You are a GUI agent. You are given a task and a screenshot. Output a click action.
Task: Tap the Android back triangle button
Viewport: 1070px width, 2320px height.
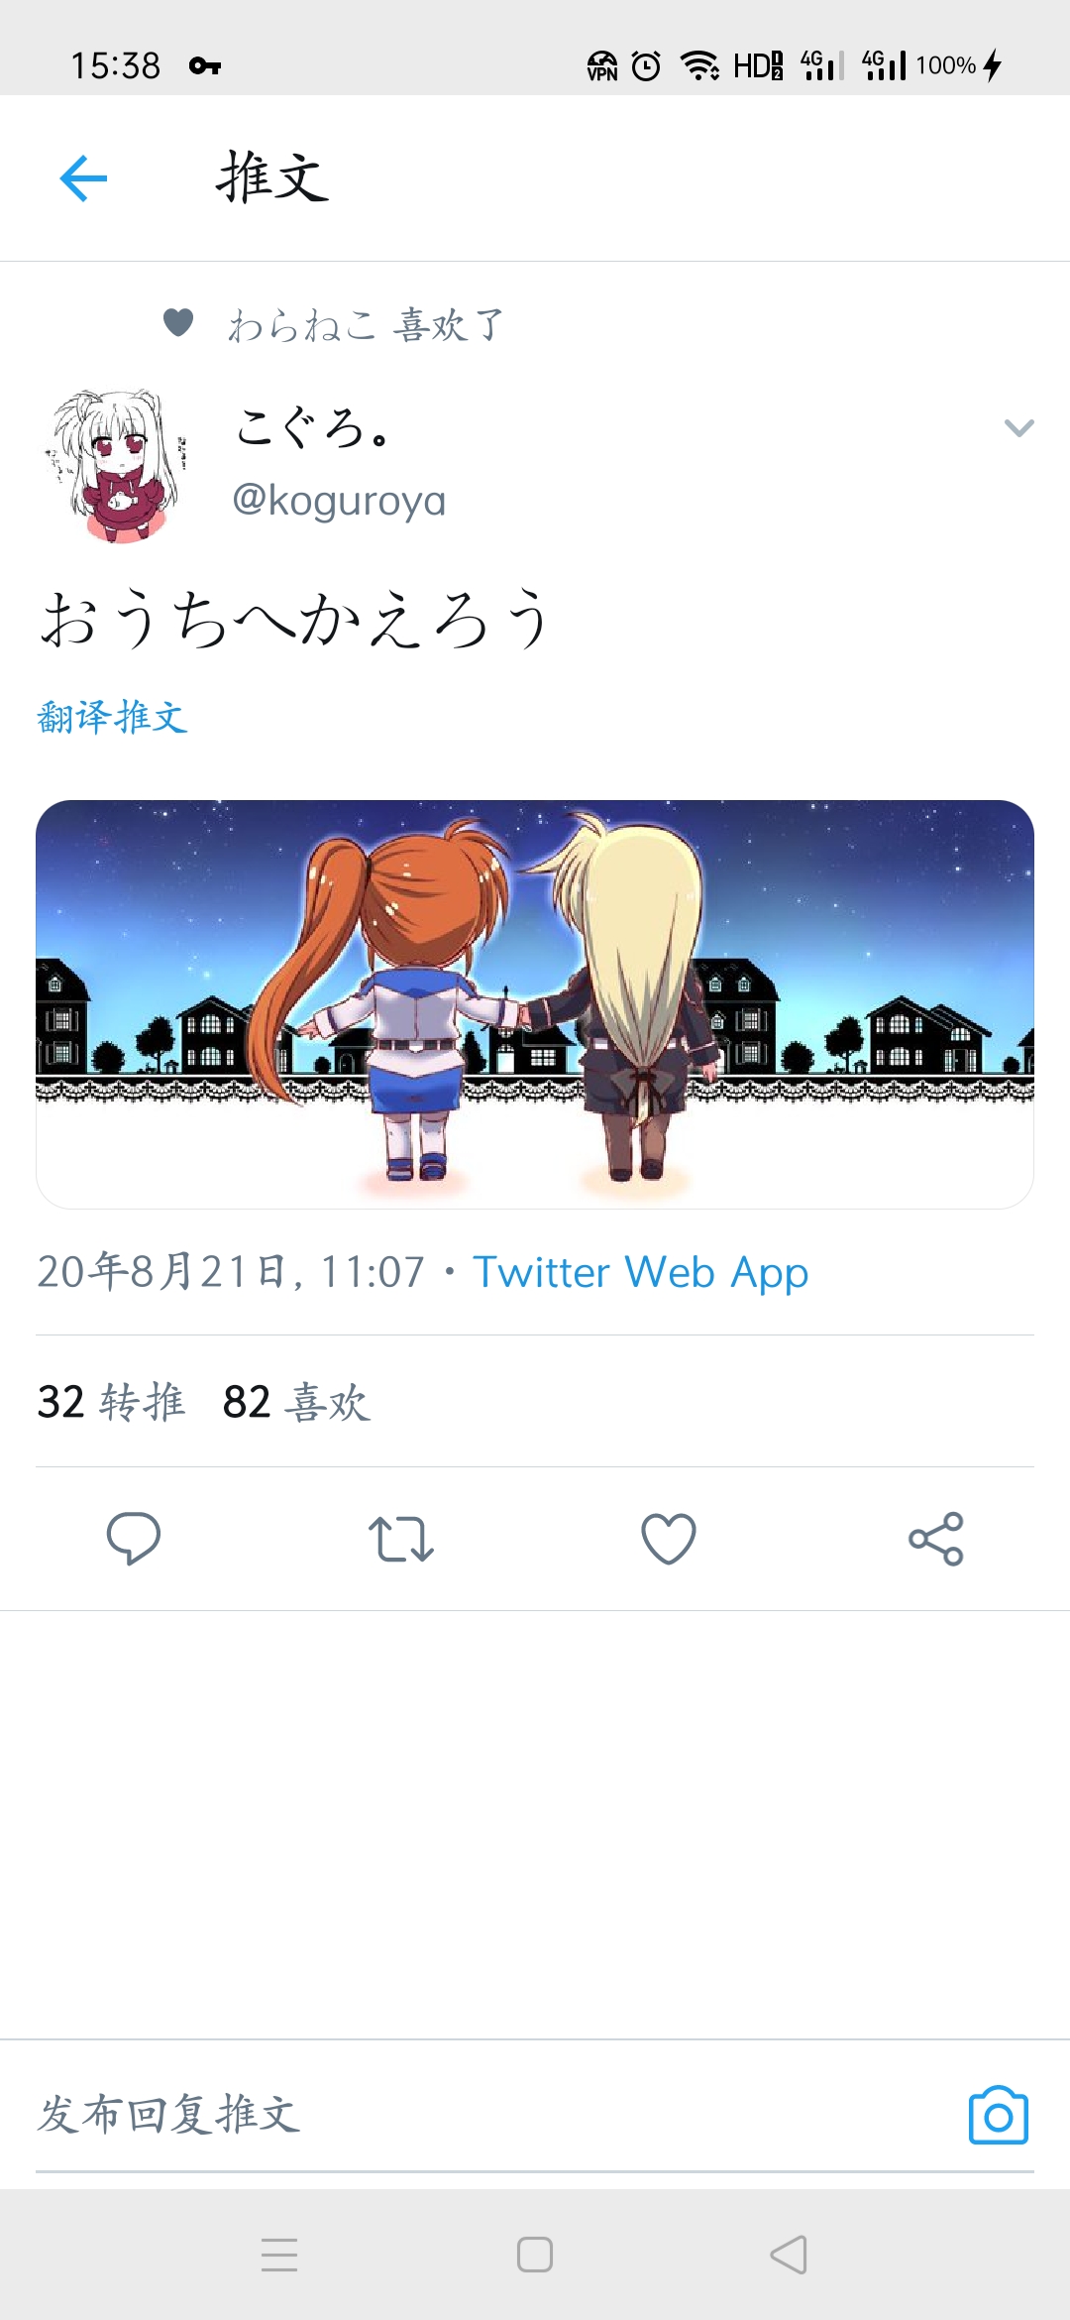click(789, 2255)
